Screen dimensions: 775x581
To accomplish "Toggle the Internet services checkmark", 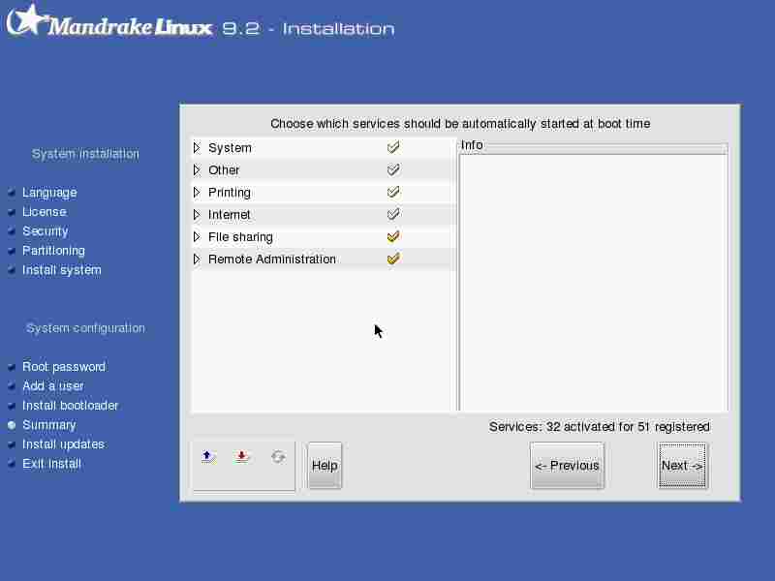I will 393,214.
